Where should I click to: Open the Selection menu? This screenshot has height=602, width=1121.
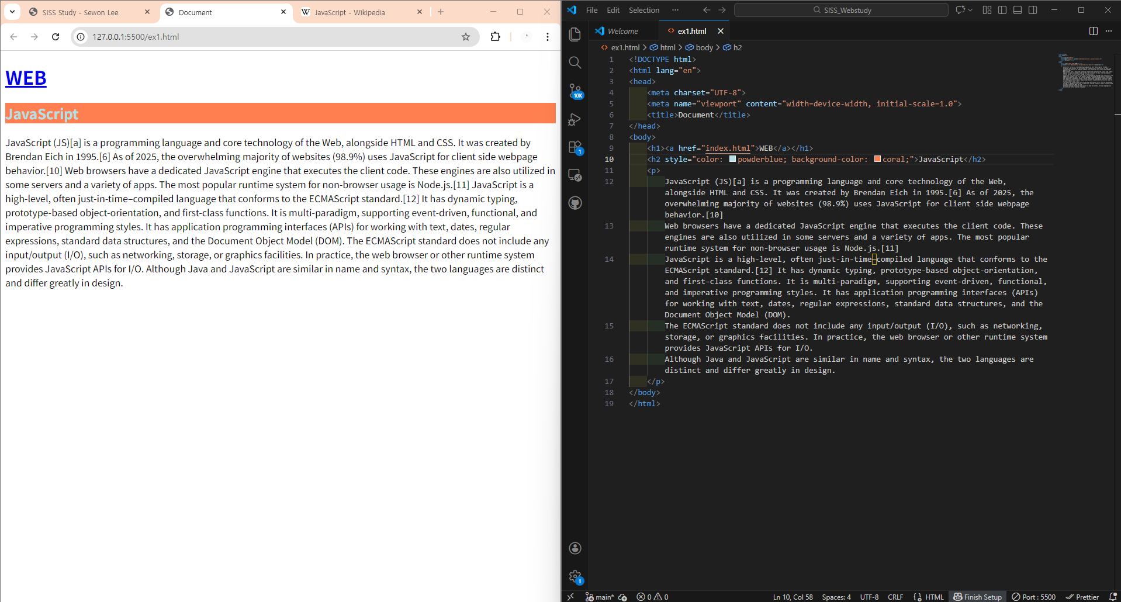point(643,10)
